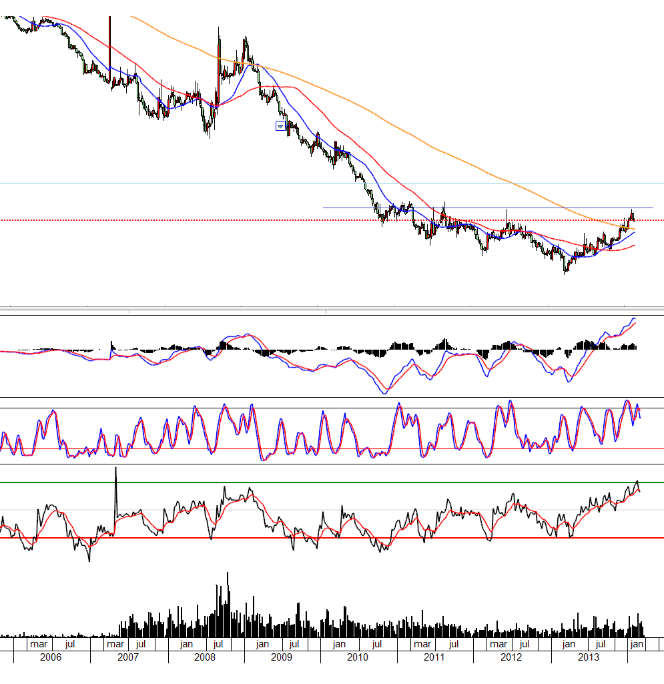Select the short blue horizontal resistance line
This screenshot has height=684, width=664.
click(488, 208)
